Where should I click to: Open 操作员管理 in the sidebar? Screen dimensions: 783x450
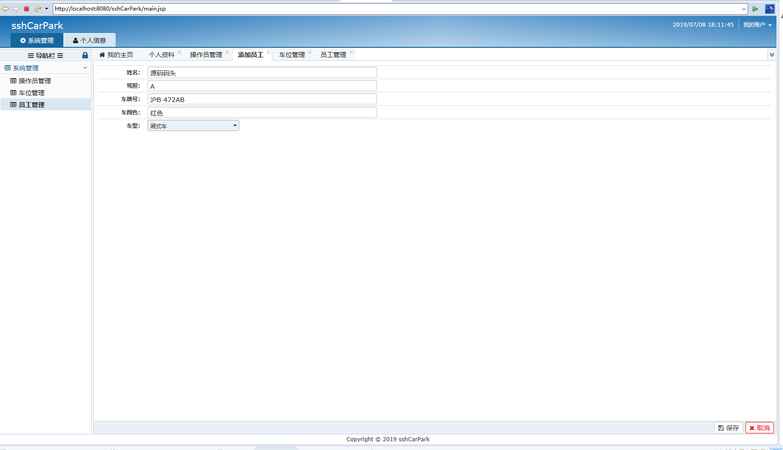point(45,81)
